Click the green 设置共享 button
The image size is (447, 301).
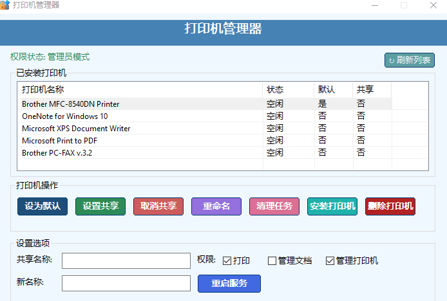click(100, 206)
